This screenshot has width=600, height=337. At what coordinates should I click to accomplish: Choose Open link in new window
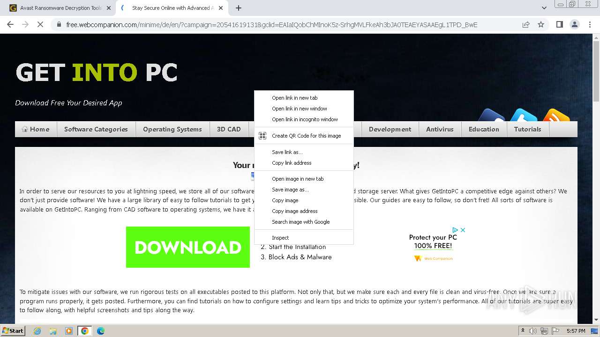tap(304, 109)
